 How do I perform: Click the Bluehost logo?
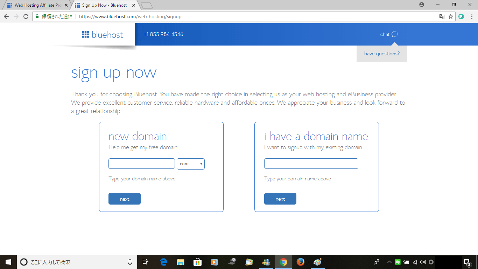103,34
